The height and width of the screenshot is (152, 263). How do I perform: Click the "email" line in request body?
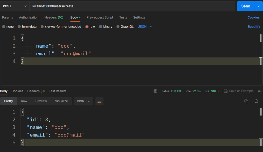coord(62,54)
